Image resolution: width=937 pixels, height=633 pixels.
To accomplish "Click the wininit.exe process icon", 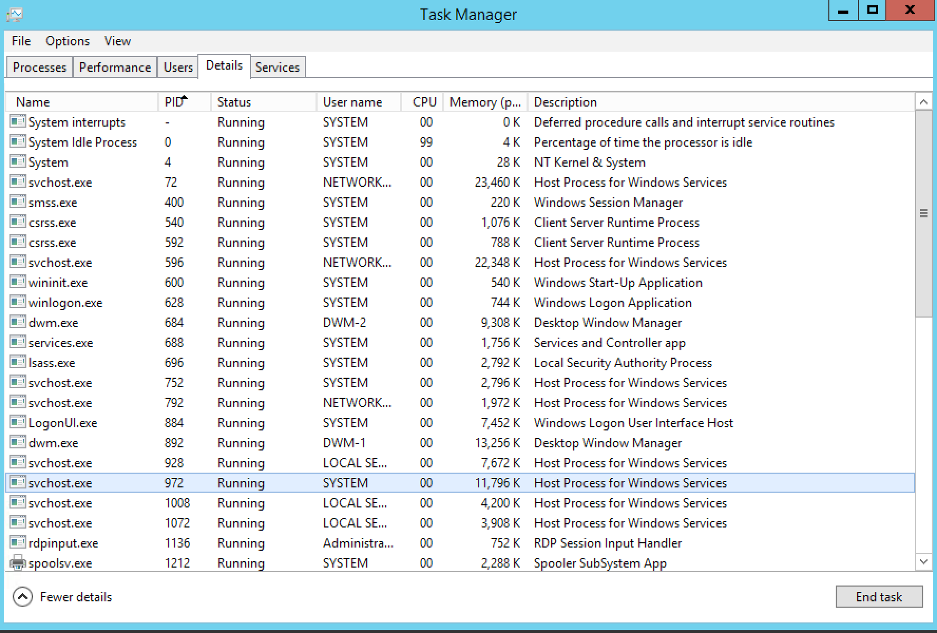I will [x=16, y=282].
